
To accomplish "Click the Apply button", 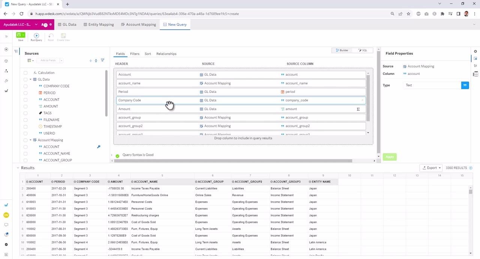I will pos(390,157).
